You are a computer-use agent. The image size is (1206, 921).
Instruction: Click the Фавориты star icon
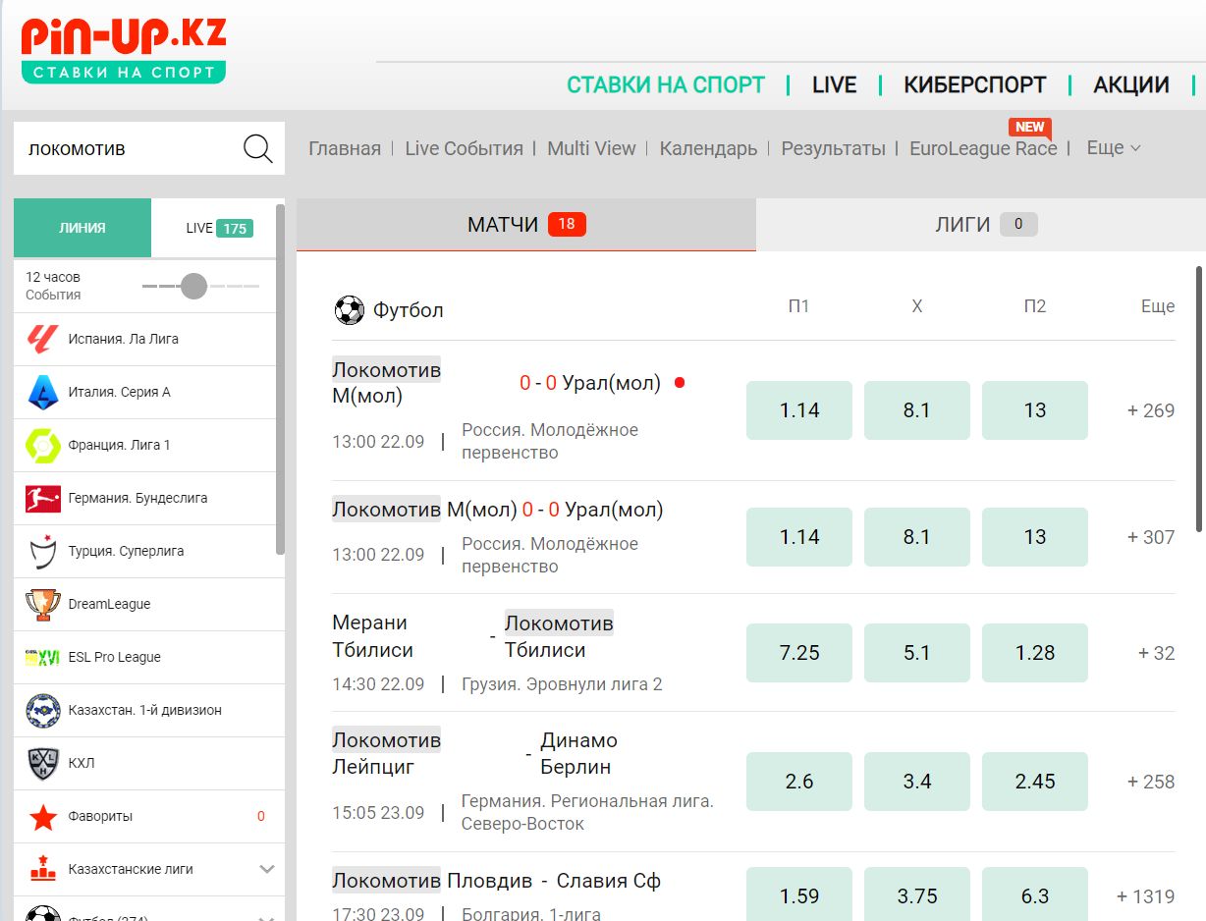coord(42,816)
